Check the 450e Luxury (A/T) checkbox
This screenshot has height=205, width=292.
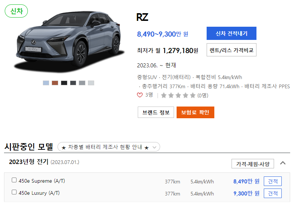pos(14,192)
